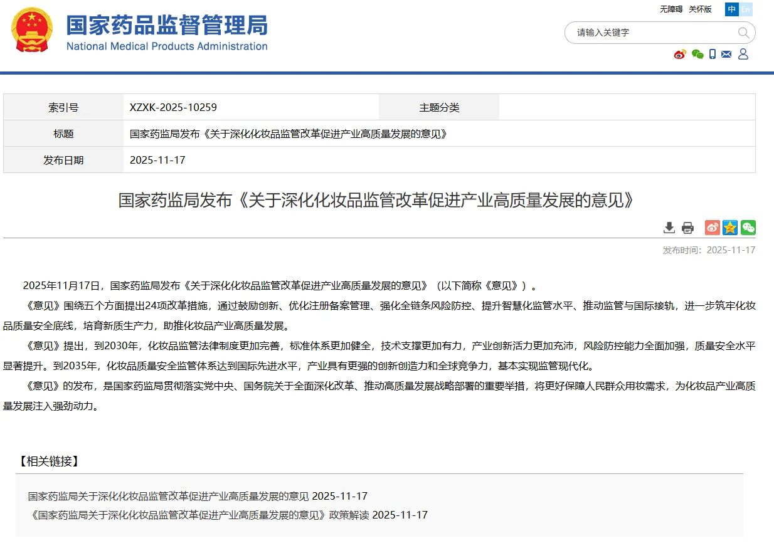The width and height of the screenshot is (774, 553).
Task: Click the Weibo icon in the page header
Action: pos(679,55)
